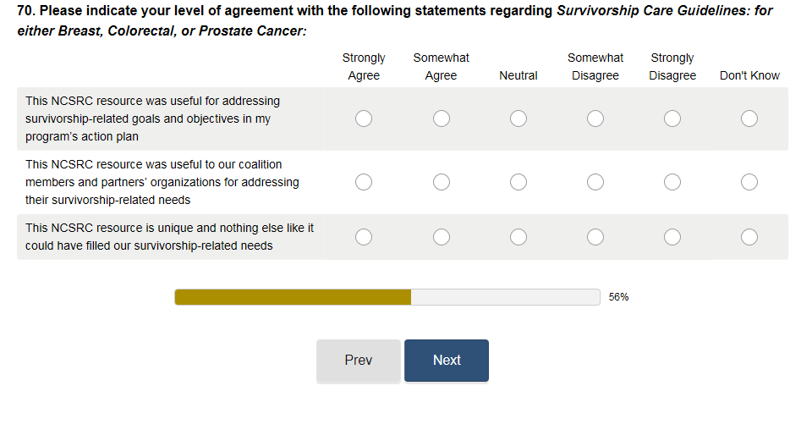Select Somewhat Agree for action plan goals statement
801x430 pixels.
(442, 119)
